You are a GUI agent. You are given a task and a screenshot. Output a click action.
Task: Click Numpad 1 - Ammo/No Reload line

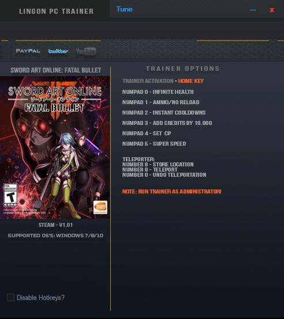tap(160, 102)
